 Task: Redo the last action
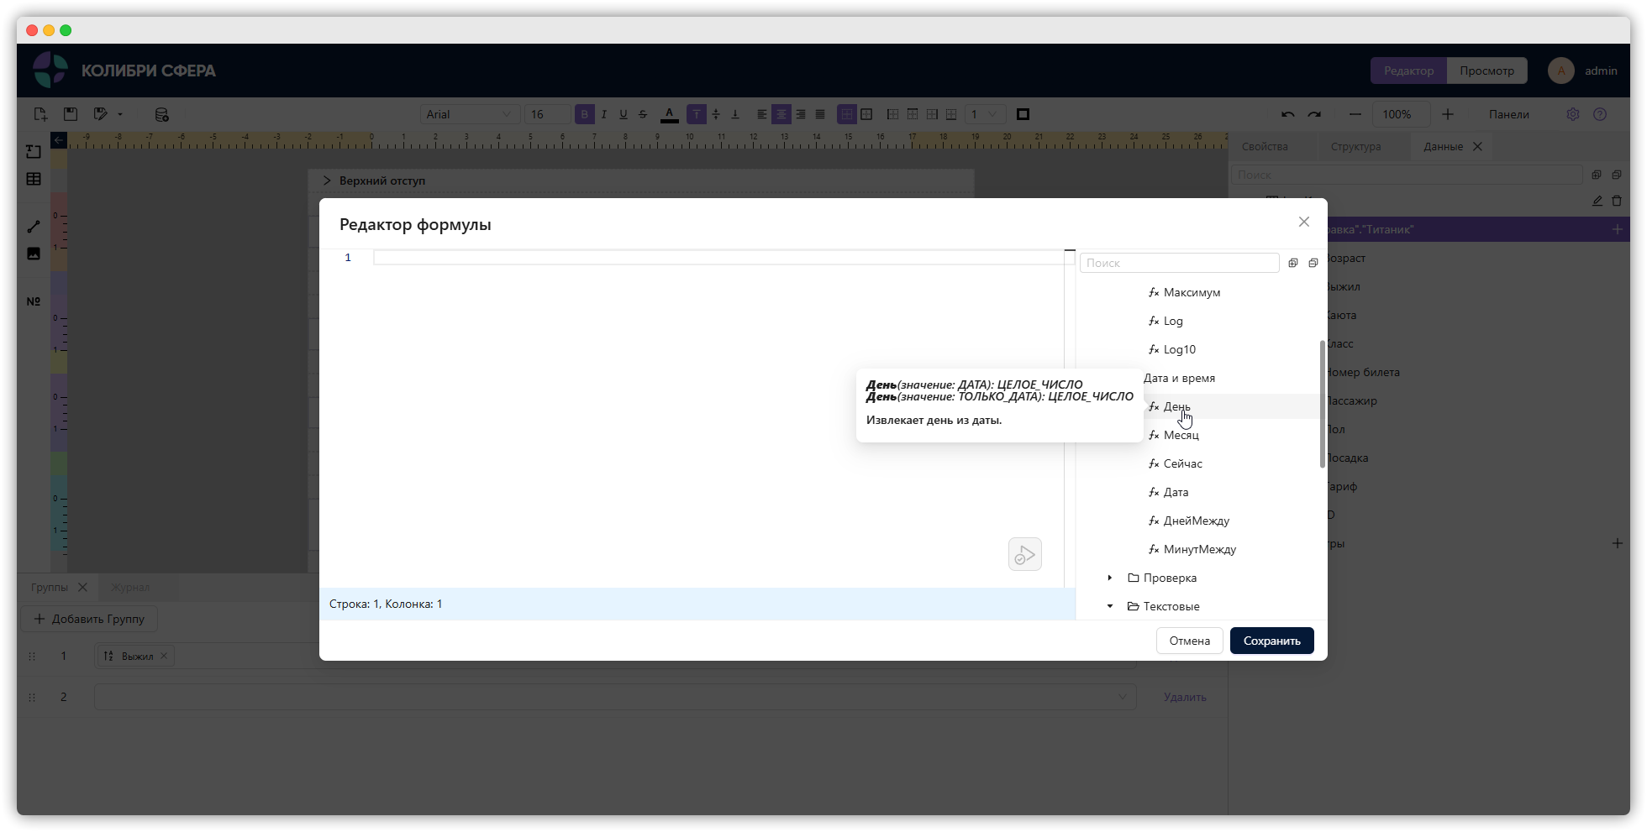1314,114
